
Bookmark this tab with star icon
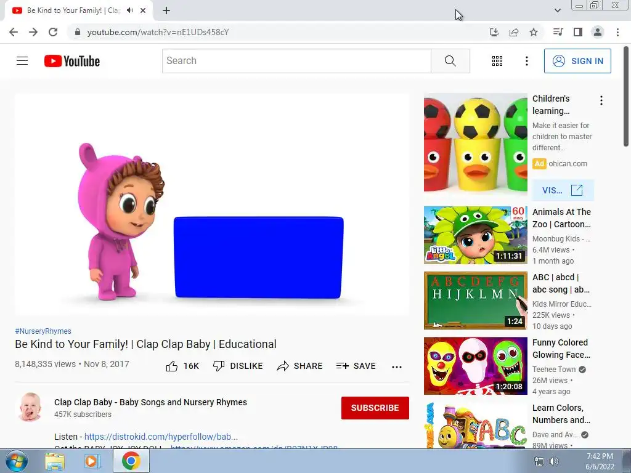pos(534,32)
